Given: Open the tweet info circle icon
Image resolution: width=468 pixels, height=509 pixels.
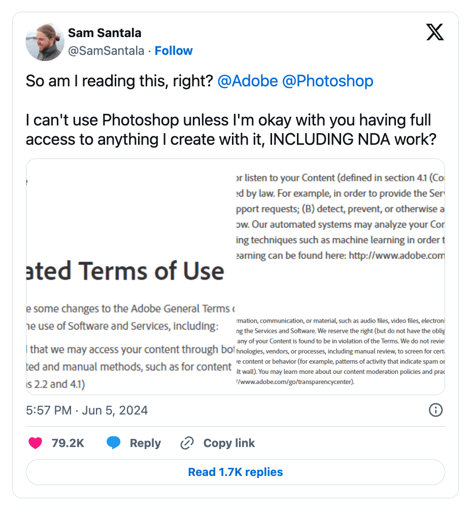Looking at the screenshot, I should 436,410.
